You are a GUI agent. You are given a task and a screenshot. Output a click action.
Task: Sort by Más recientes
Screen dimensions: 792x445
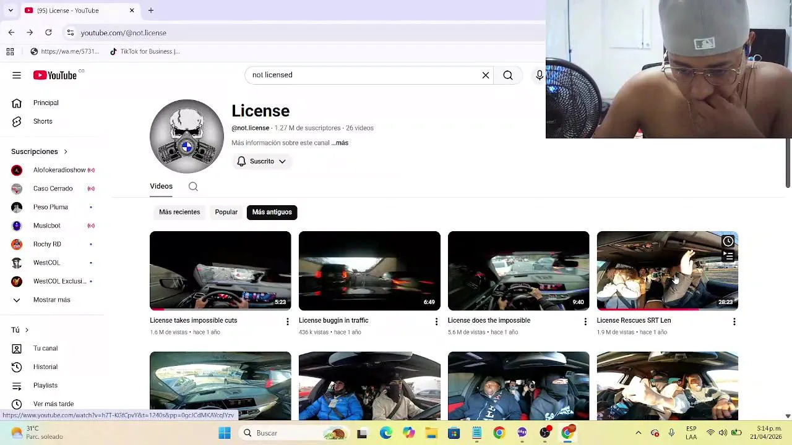click(179, 212)
